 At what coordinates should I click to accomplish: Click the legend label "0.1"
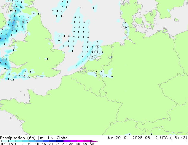pos(3,144)
